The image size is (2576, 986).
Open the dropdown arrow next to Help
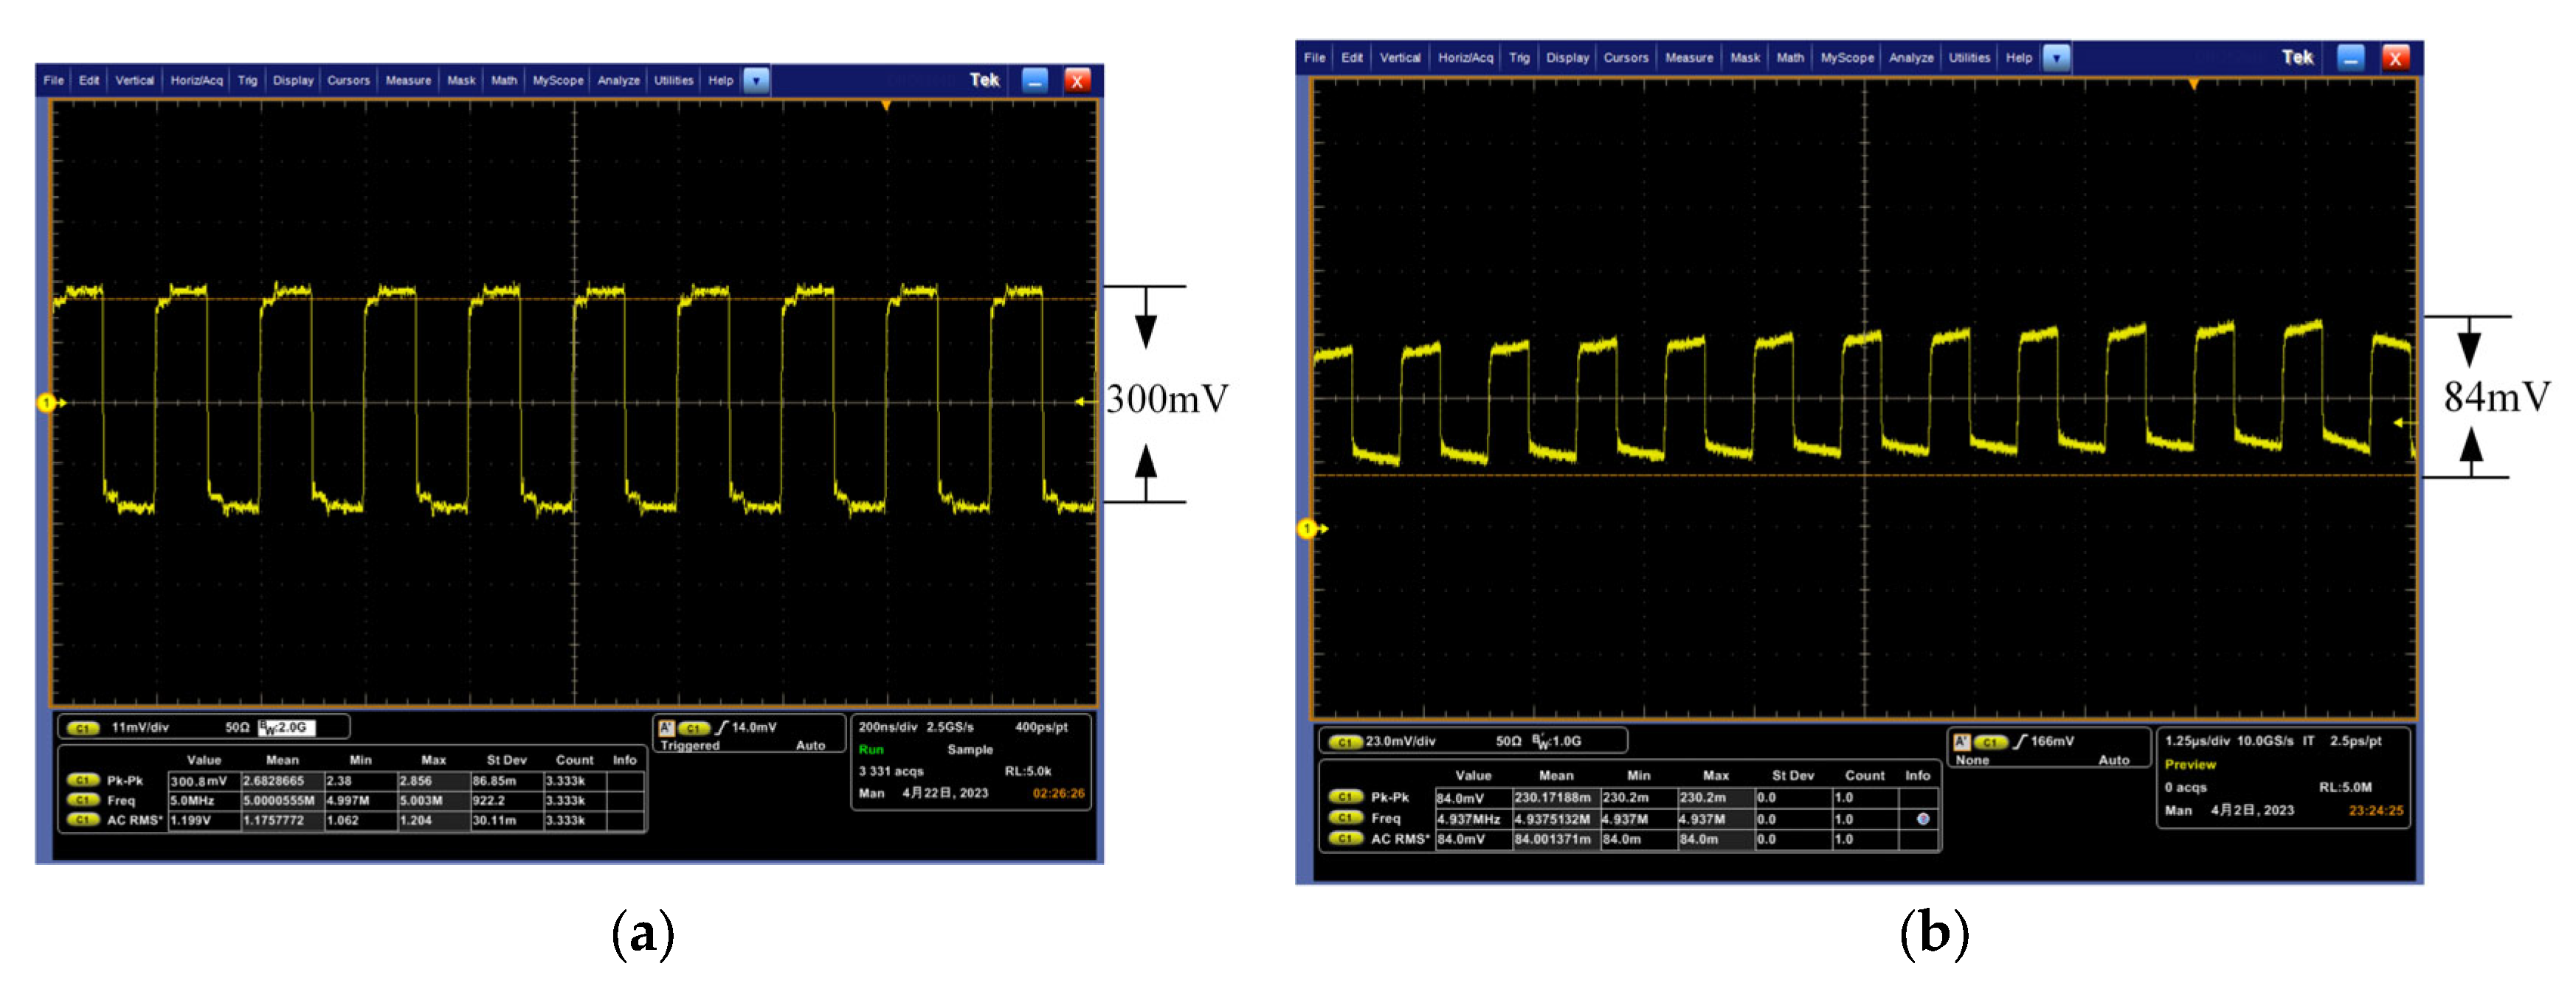click(x=756, y=81)
